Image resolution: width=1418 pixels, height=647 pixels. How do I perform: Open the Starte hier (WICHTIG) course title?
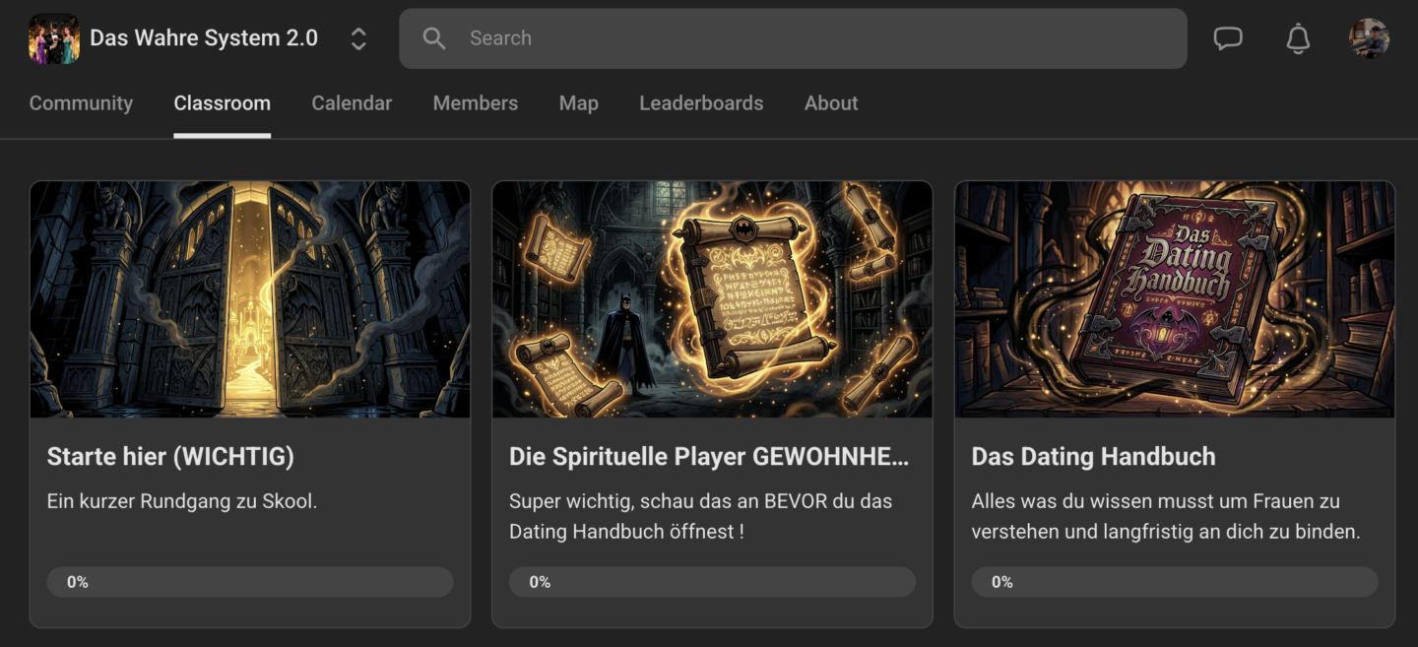(x=170, y=457)
